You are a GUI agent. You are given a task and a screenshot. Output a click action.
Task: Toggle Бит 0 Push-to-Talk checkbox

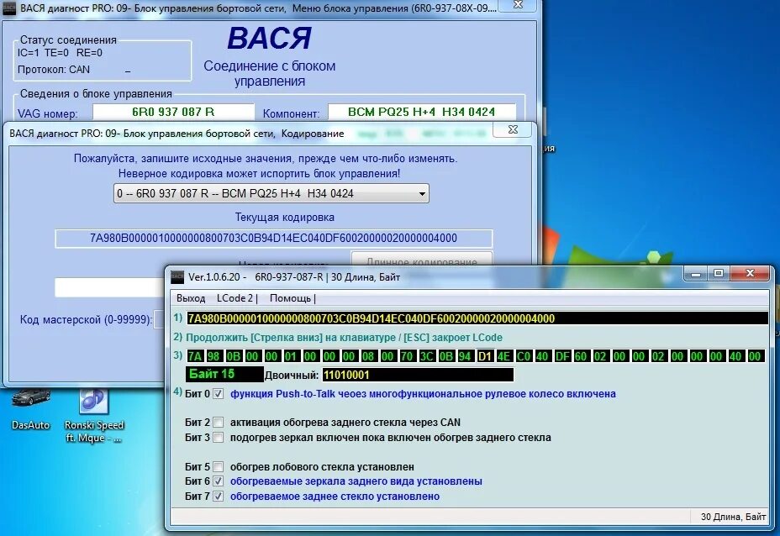218,394
